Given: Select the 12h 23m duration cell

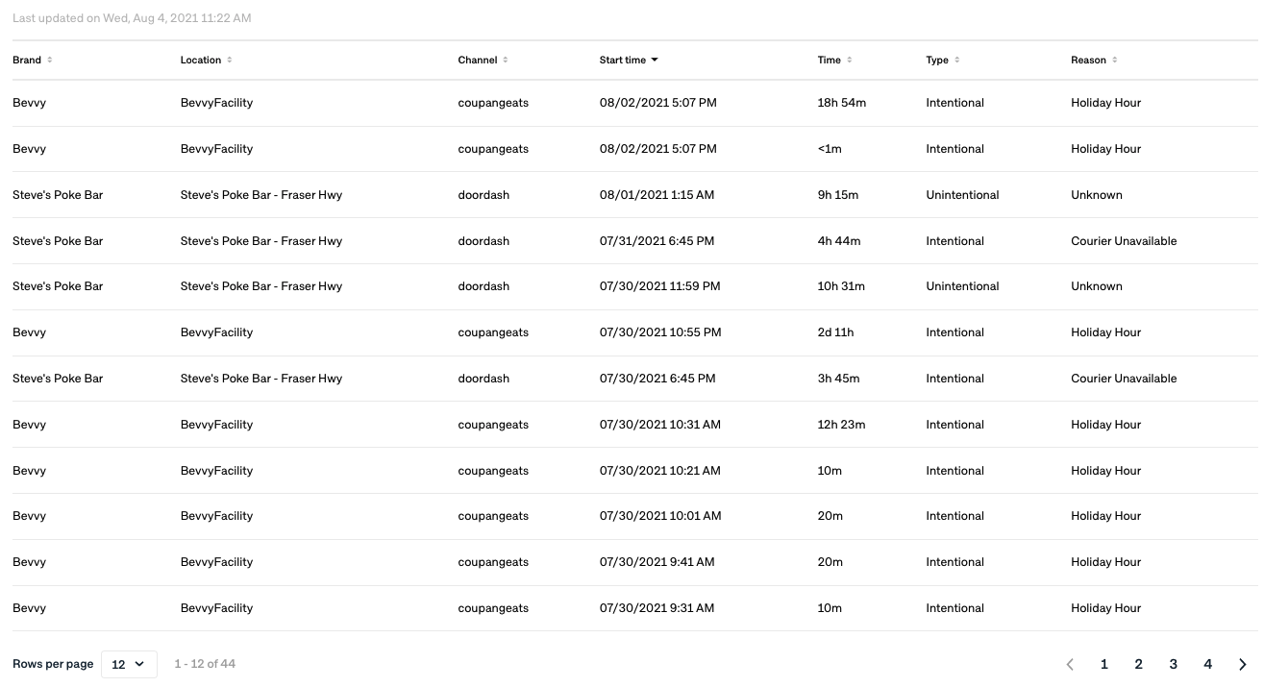Looking at the screenshot, I should (x=842, y=425).
